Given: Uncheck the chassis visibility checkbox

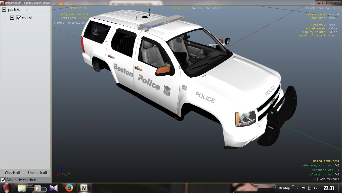Looking at the screenshot, I should pos(19,18).
